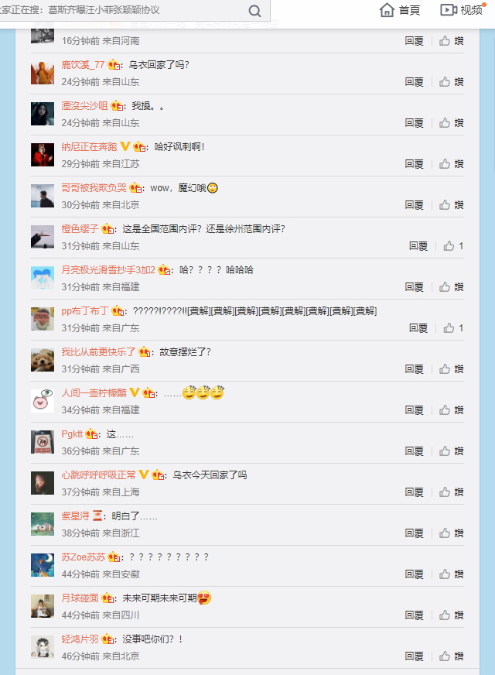This screenshot has height=675, width=495.
Task: Reply to 苏Zoe苏苏's comment
Action: click(x=414, y=574)
